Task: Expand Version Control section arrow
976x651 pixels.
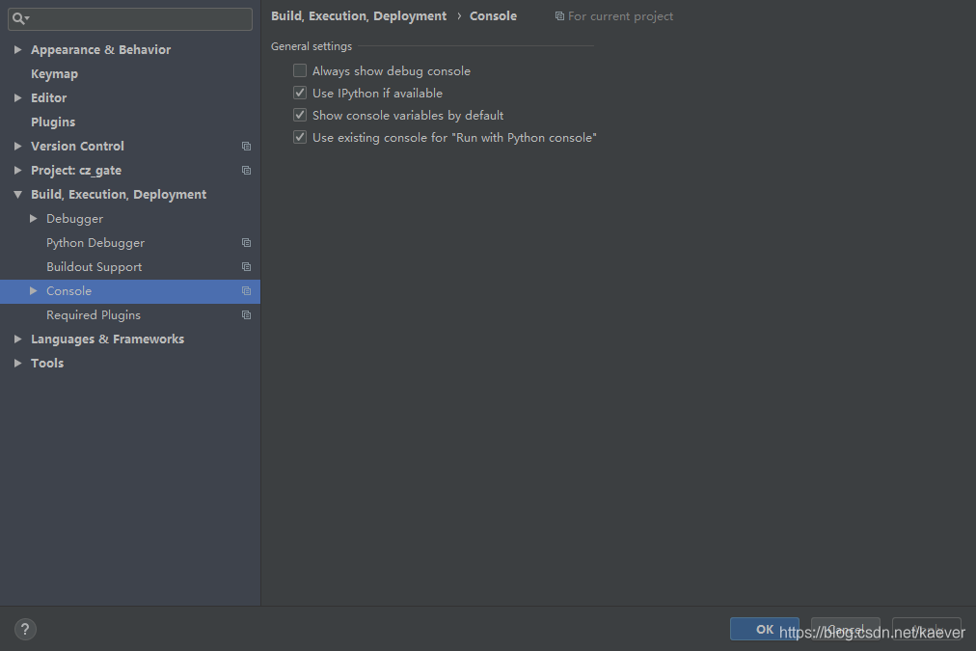Action: 18,147
